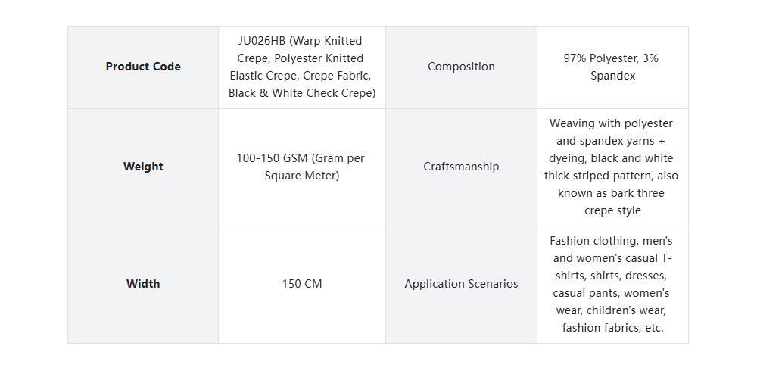757x371 pixels.
Task: Click the Composition label cell
Action: (x=461, y=67)
